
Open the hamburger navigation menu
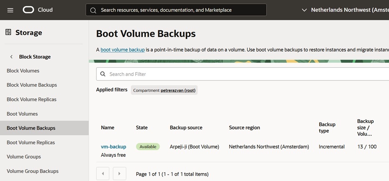coord(10,10)
